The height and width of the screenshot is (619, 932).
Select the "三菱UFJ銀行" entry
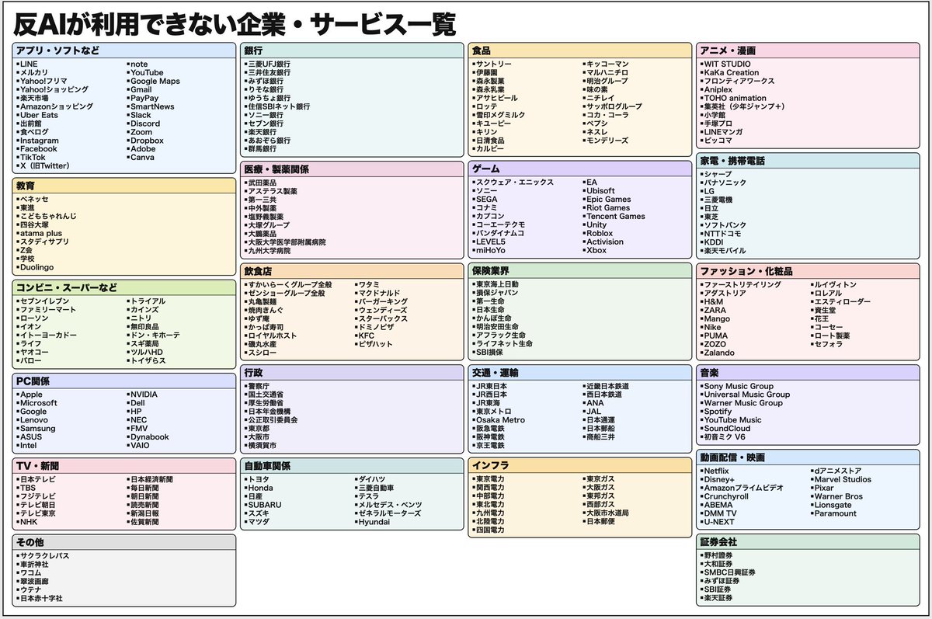click(269, 64)
